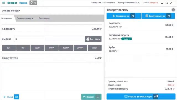177x100 pixels.
Task: Go back with Назад ESC button
Action: (11, 97)
